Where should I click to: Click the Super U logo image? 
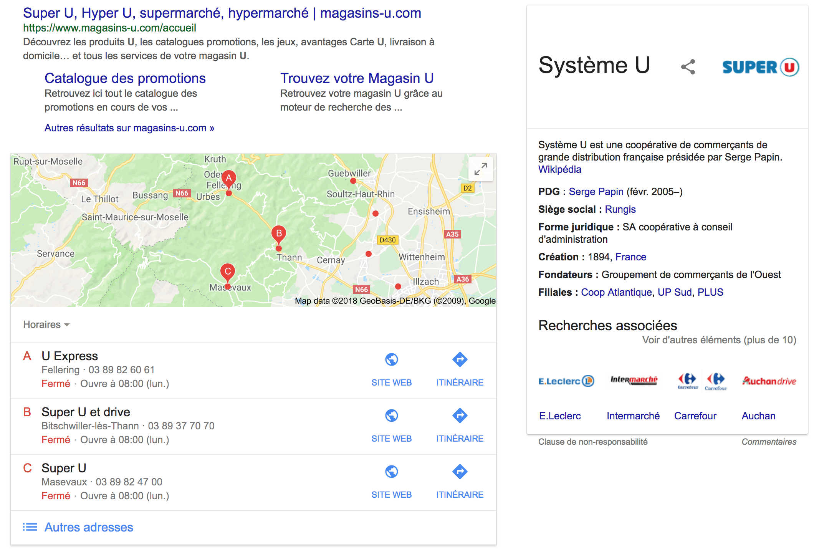pos(760,67)
